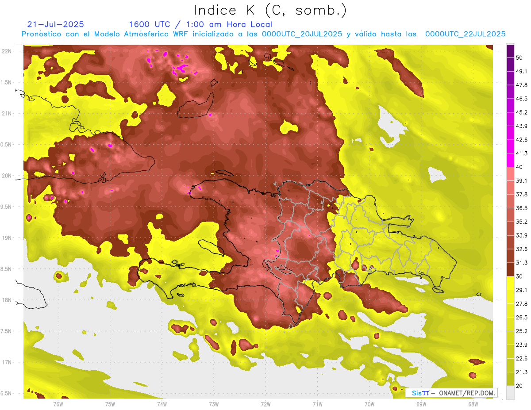531x410 pixels.
Task: Click the longitude axis label "73W"
Action: pos(214,404)
